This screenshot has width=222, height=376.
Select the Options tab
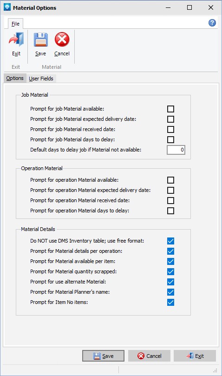click(x=15, y=78)
